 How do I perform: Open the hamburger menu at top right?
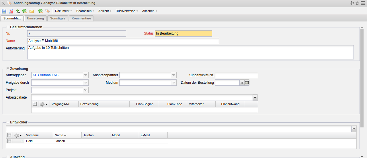(363, 3)
